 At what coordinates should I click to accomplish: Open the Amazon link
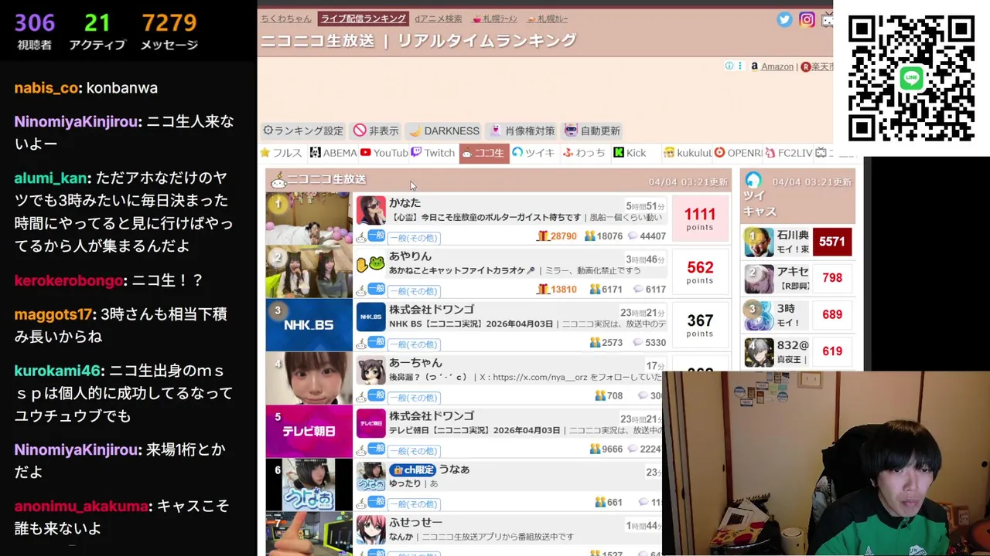pyautogui.click(x=772, y=66)
